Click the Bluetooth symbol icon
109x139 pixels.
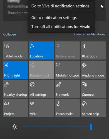[84, 46]
